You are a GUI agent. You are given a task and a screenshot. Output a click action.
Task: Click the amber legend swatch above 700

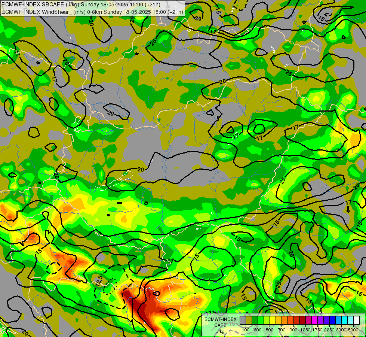pos(279,321)
